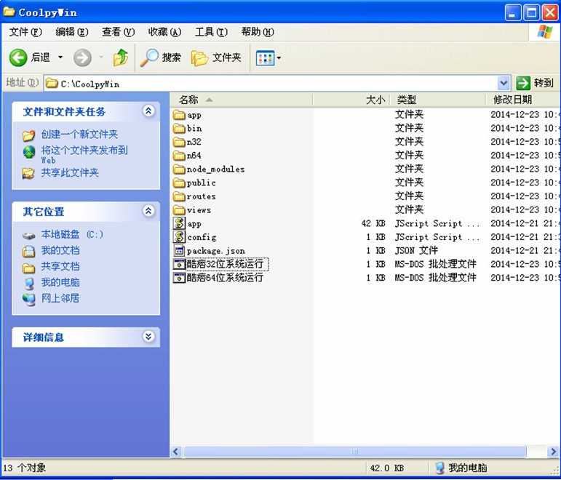
Task: Click the scrollbar left arrow
Action: tap(175, 452)
